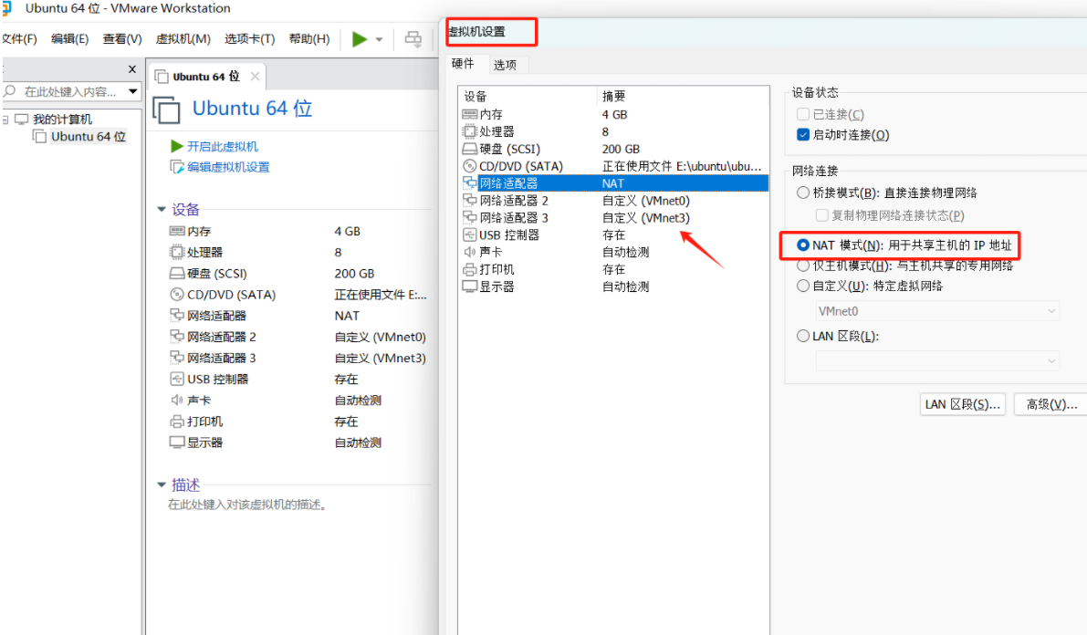Select 网络适配器 2 icon in settings list
This screenshot has height=635, width=1087.
pyautogui.click(x=469, y=201)
